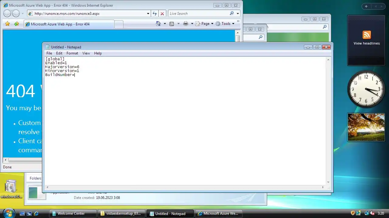Image resolution: width=389 pixels, height=218 pixels.
Task: Click Show Desktop quick launch icon
Action: (22, 213)
